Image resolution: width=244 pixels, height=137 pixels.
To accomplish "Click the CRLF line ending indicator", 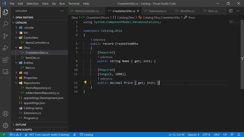I will coord(217,134).
